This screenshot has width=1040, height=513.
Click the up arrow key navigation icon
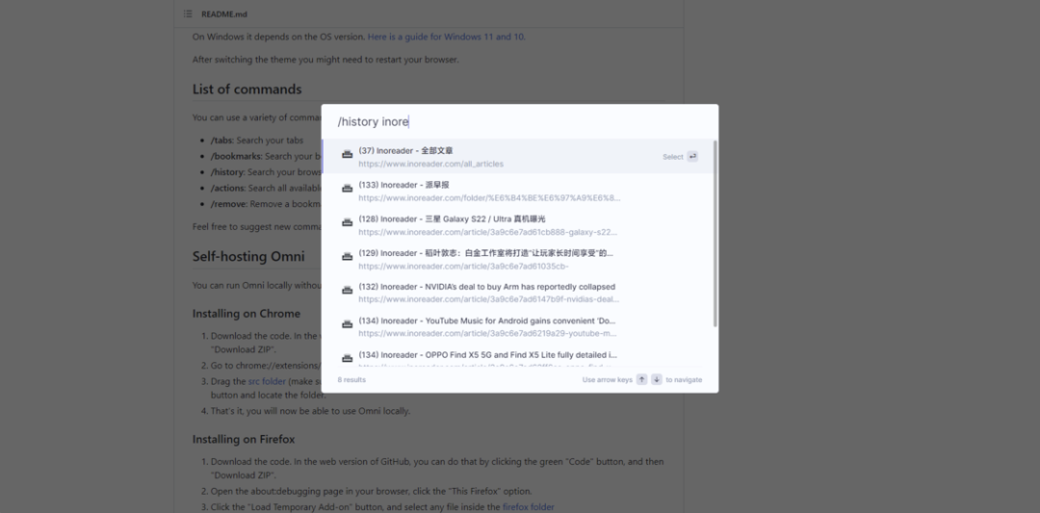click(x=641, y=380)
